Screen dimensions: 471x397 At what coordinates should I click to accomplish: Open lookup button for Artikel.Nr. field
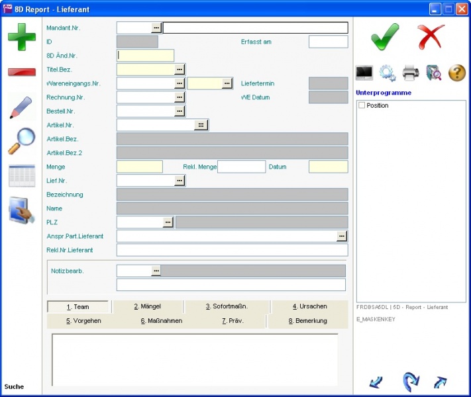(201, 125)
